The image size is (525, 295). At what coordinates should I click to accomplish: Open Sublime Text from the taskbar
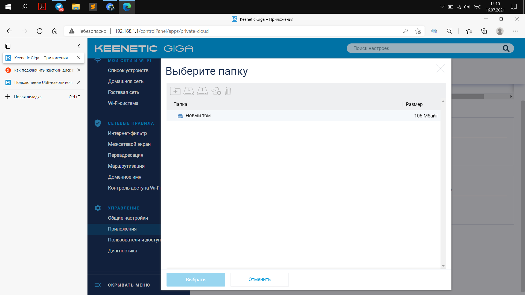click(x=93, y=7)
